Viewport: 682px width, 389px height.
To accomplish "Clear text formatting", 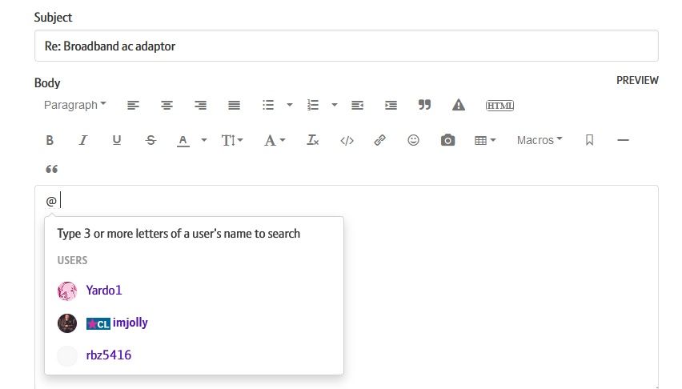I will (313, 140).
